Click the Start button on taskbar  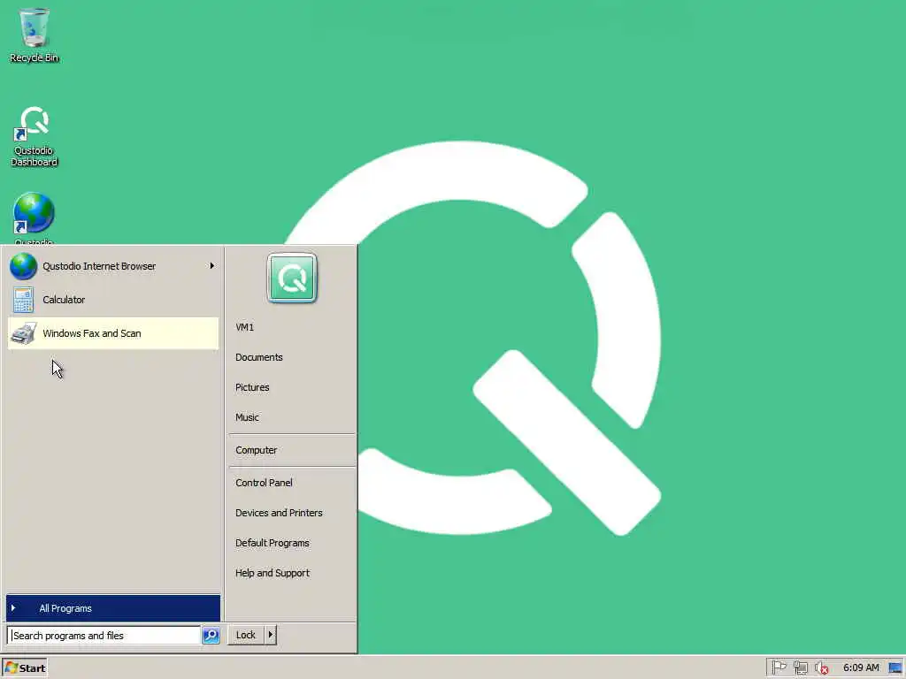click(x=24, y=668)
